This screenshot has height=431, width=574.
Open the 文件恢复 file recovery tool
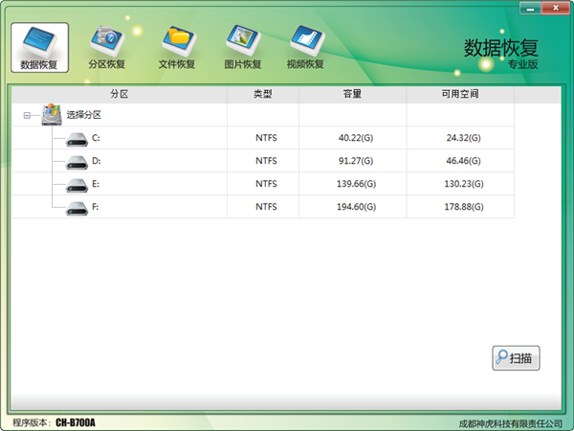tap(176, 48)
